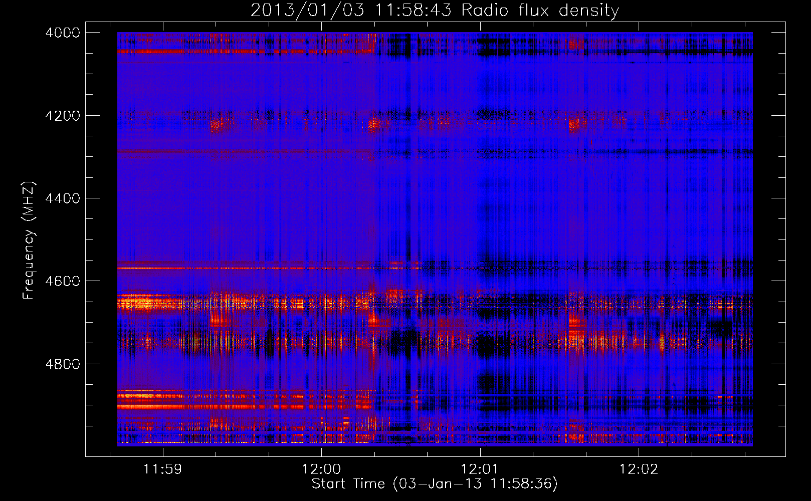Click the 4400 frequency tick label
Viewport: 811px width, 501px height.
click(x=63, y=198)
